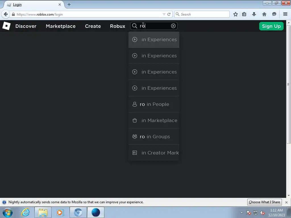Click the URL address bar
The image size is (291, 218).
[x=89, y=14]
